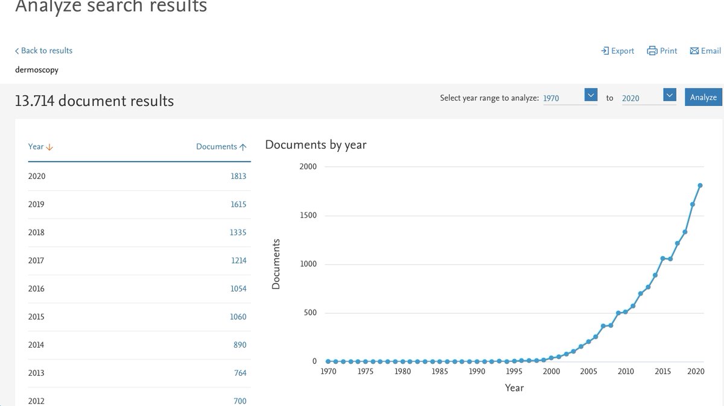724x406 pixels.
Task: Select the 2020 row year cell
Action: [37, 176]
